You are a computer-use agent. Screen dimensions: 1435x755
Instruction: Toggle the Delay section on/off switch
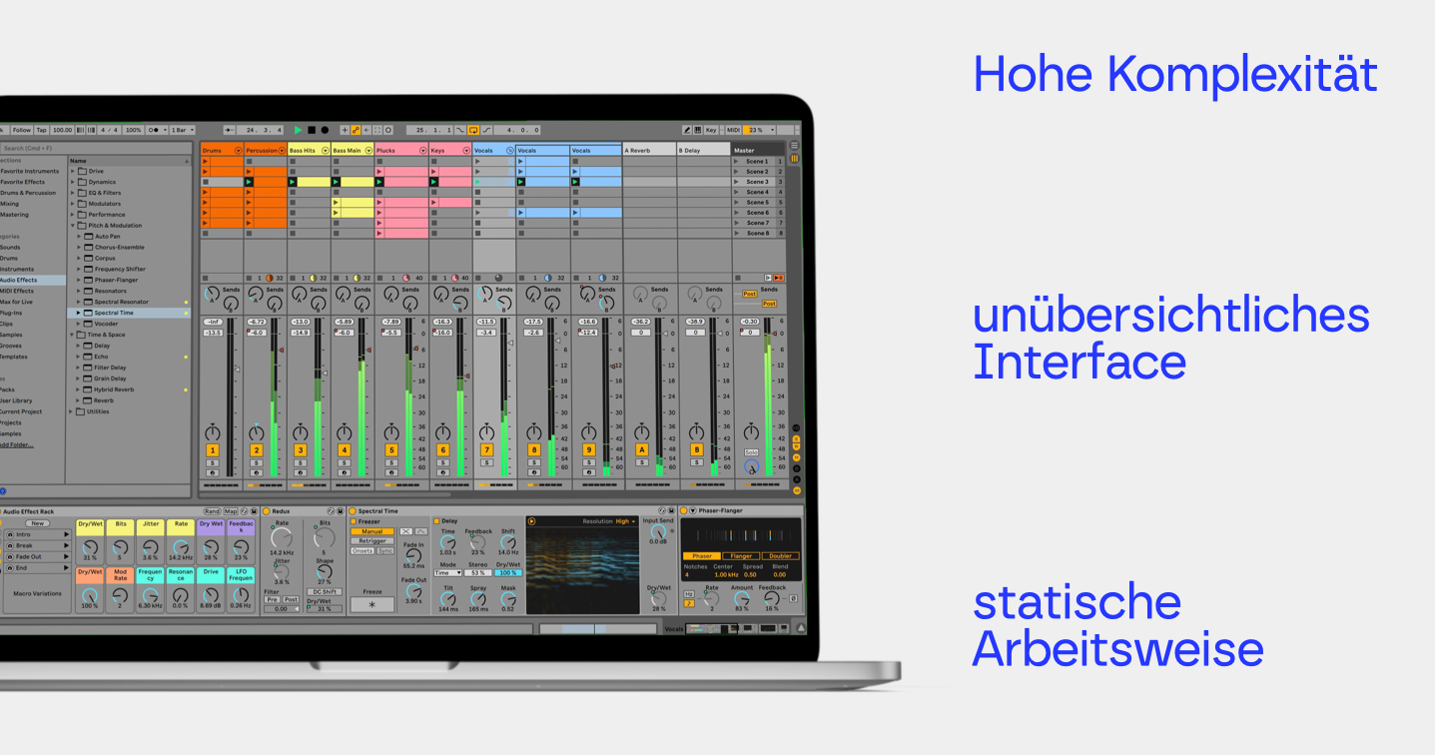(436, 521)
